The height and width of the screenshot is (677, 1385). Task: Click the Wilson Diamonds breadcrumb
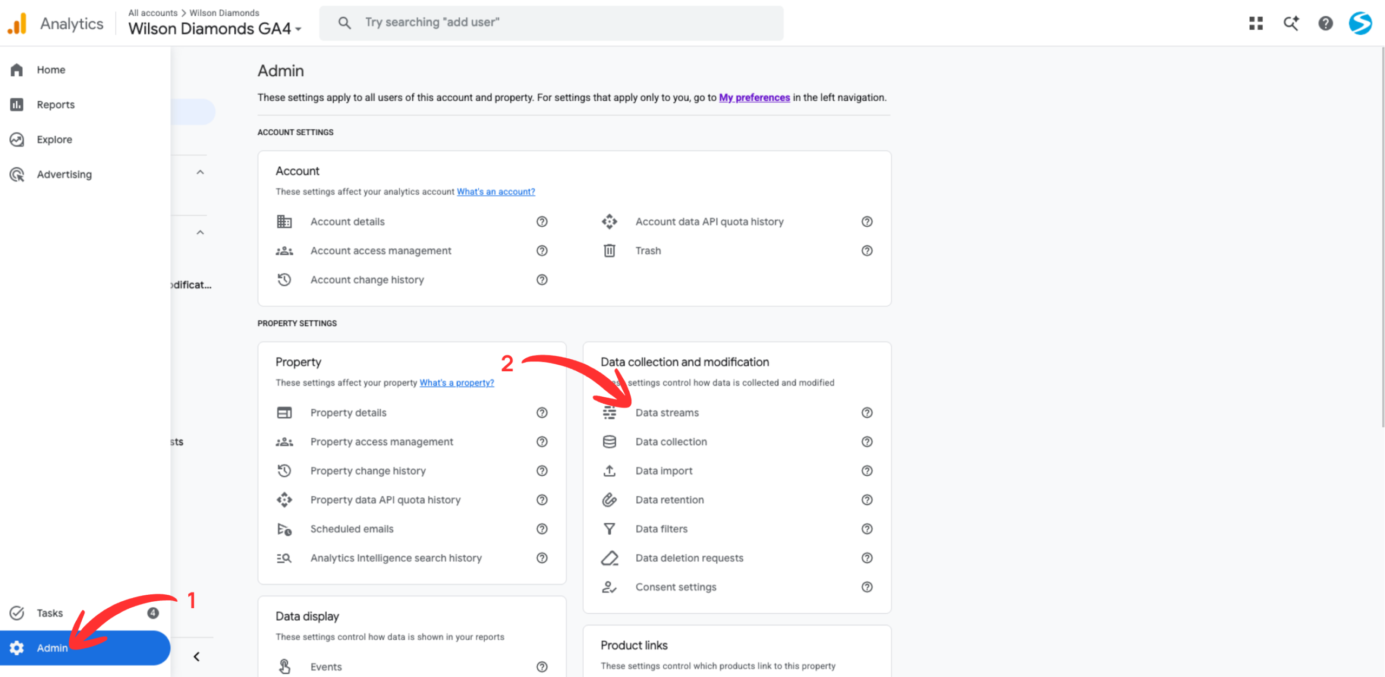pyautogui.click(x=224, y=12)
